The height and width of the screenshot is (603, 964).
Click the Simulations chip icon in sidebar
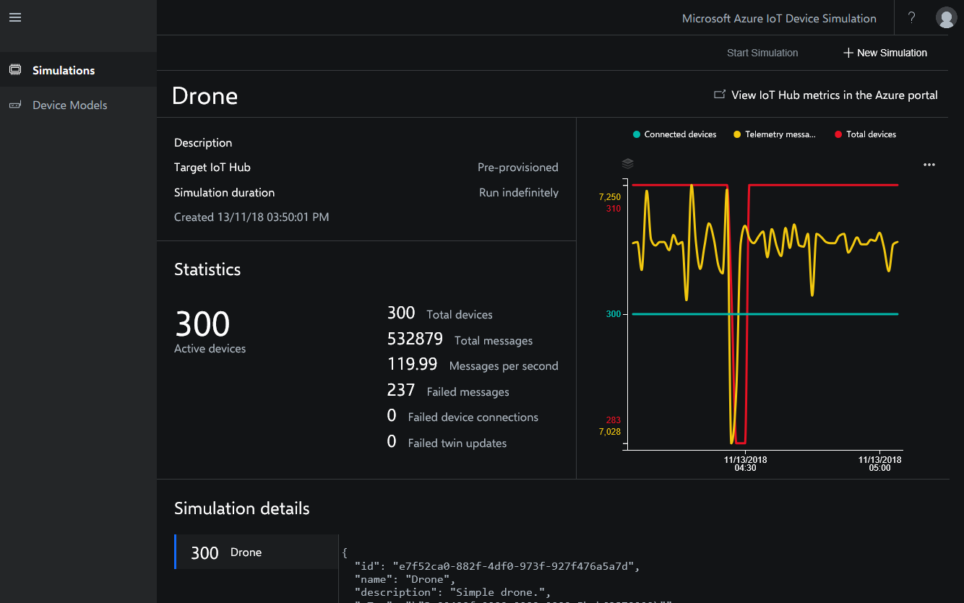(x=14, y=69)
